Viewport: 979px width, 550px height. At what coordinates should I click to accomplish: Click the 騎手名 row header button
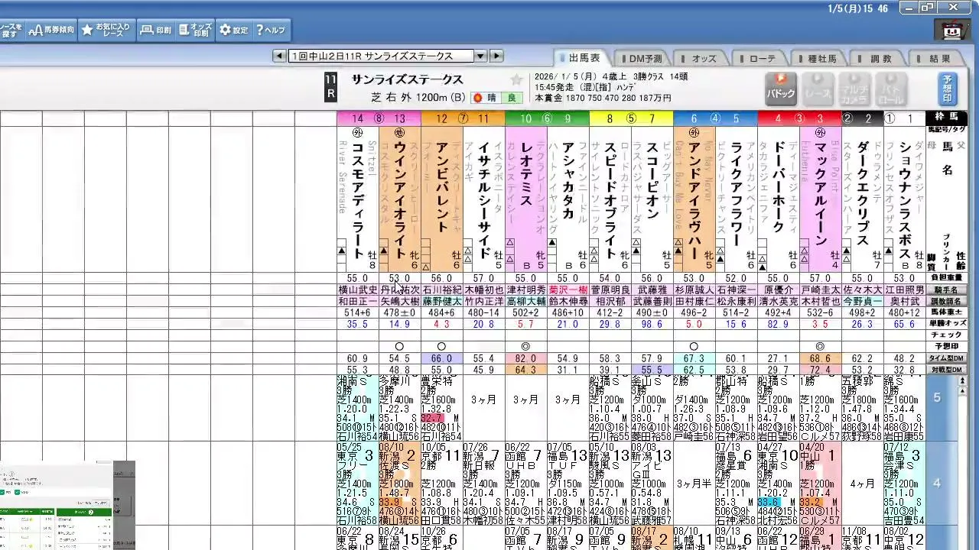click(x=947, y=290)
